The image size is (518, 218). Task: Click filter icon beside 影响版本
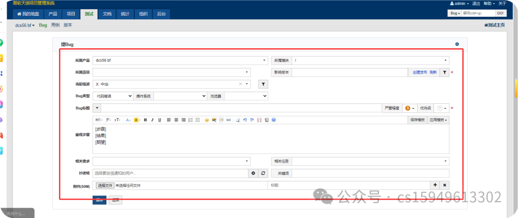click(x=445, y=73)
